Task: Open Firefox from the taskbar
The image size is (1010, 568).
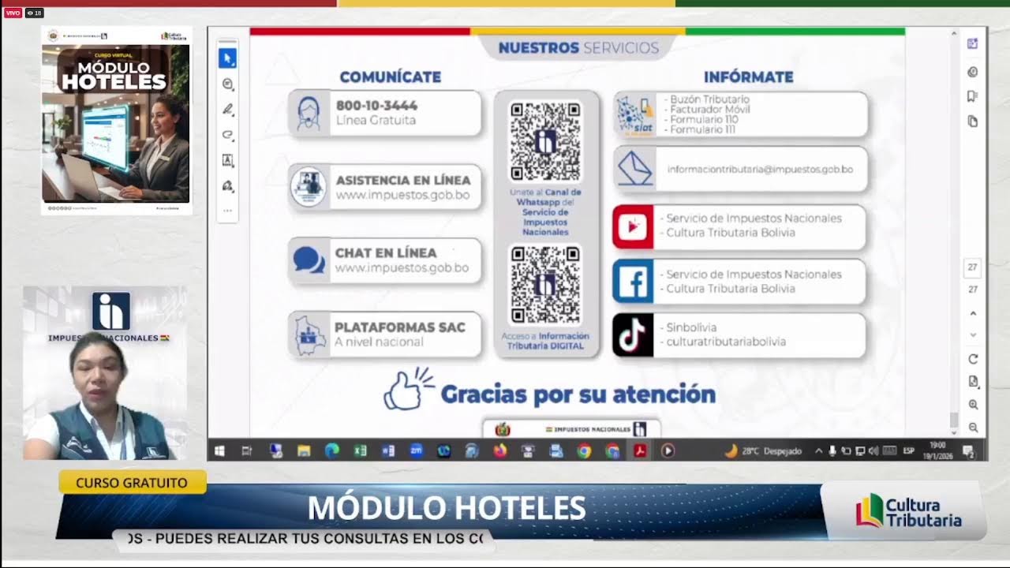Action: (499, 451)
